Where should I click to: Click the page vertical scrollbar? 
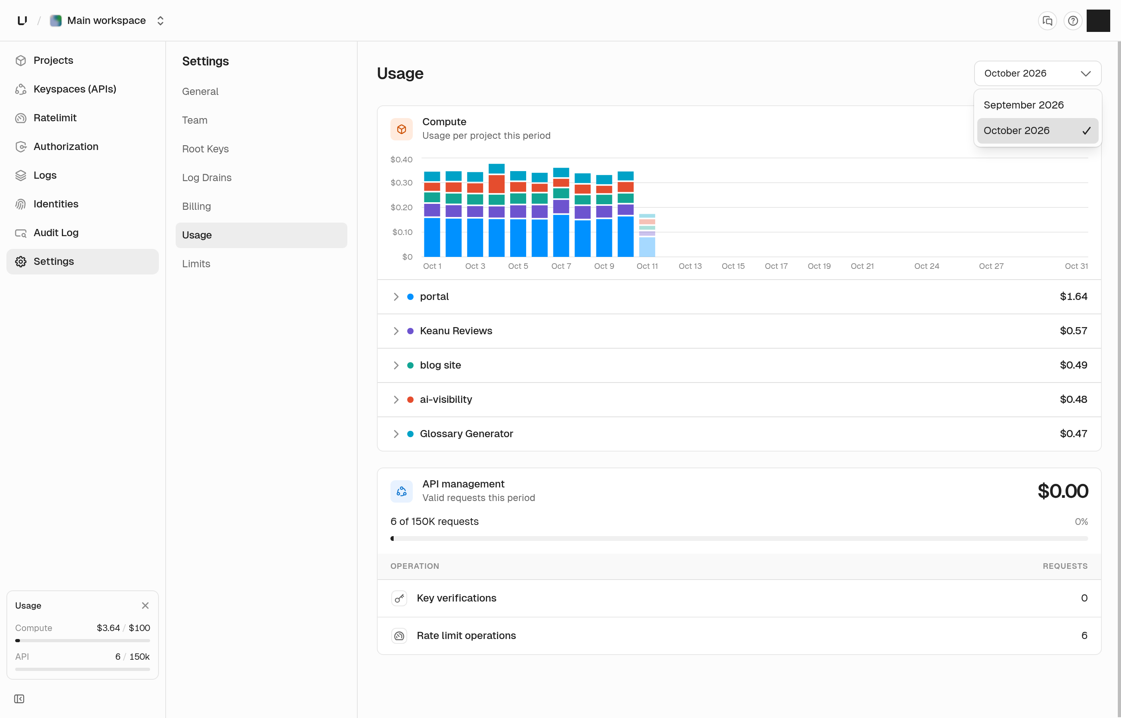(1119, 379)
